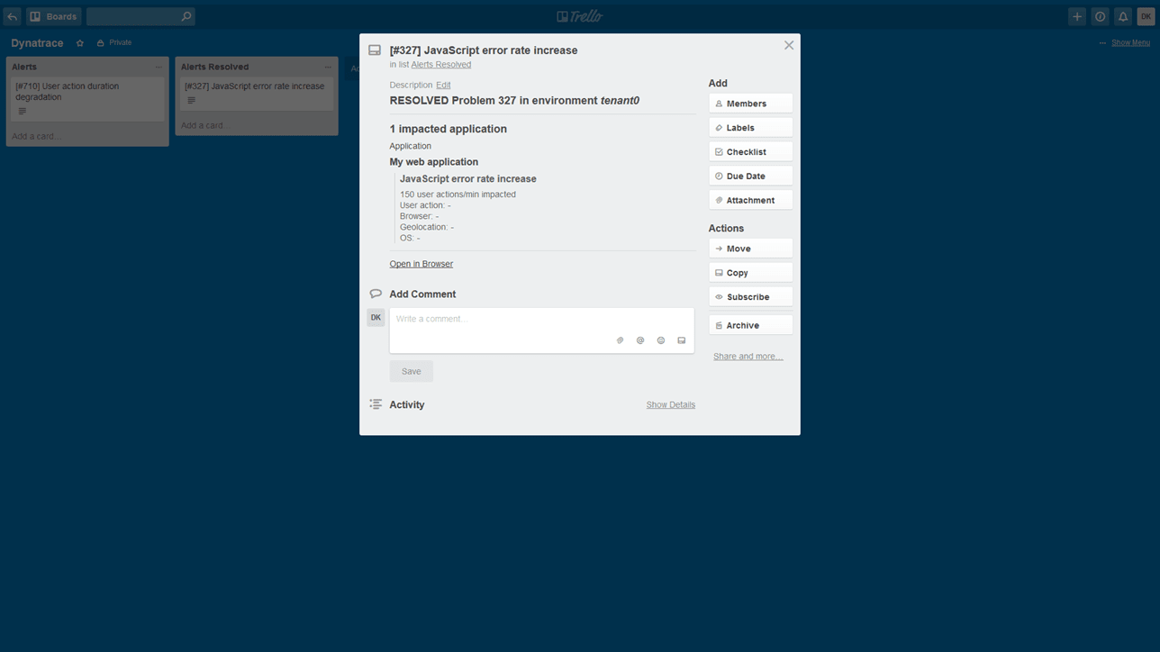Click the Alerts list title
This screenshot has width=1160, height=652.
(x=24, y=67)
